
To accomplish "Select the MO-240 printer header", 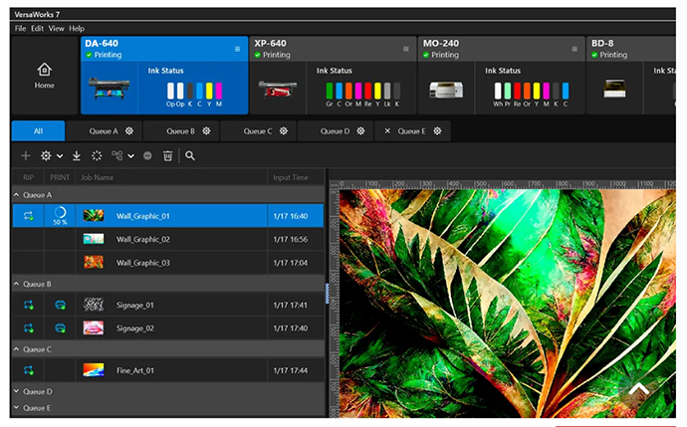I will click(x=501, y=49).
